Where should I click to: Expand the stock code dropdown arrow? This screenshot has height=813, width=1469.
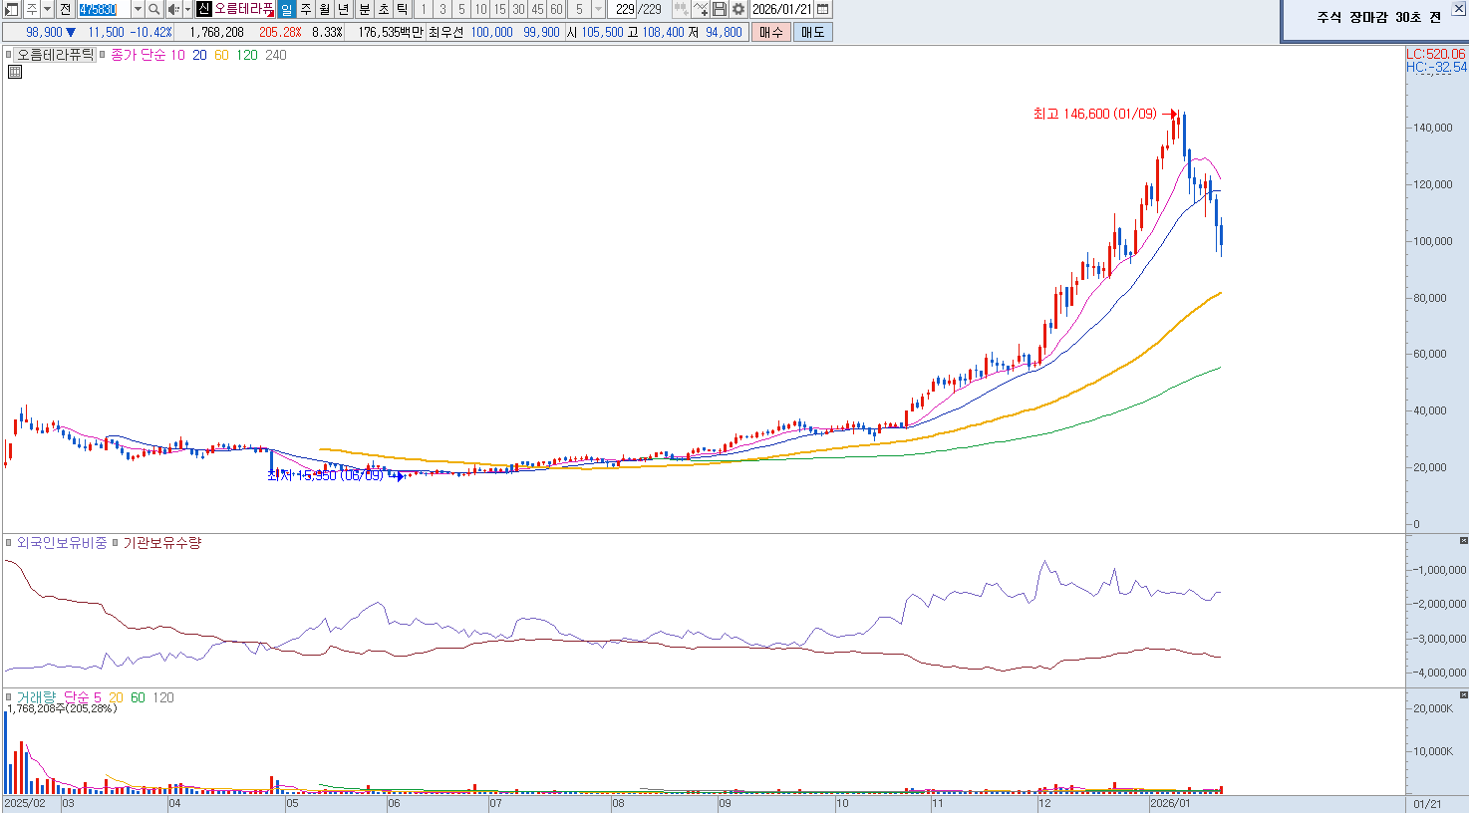[138, 9]
